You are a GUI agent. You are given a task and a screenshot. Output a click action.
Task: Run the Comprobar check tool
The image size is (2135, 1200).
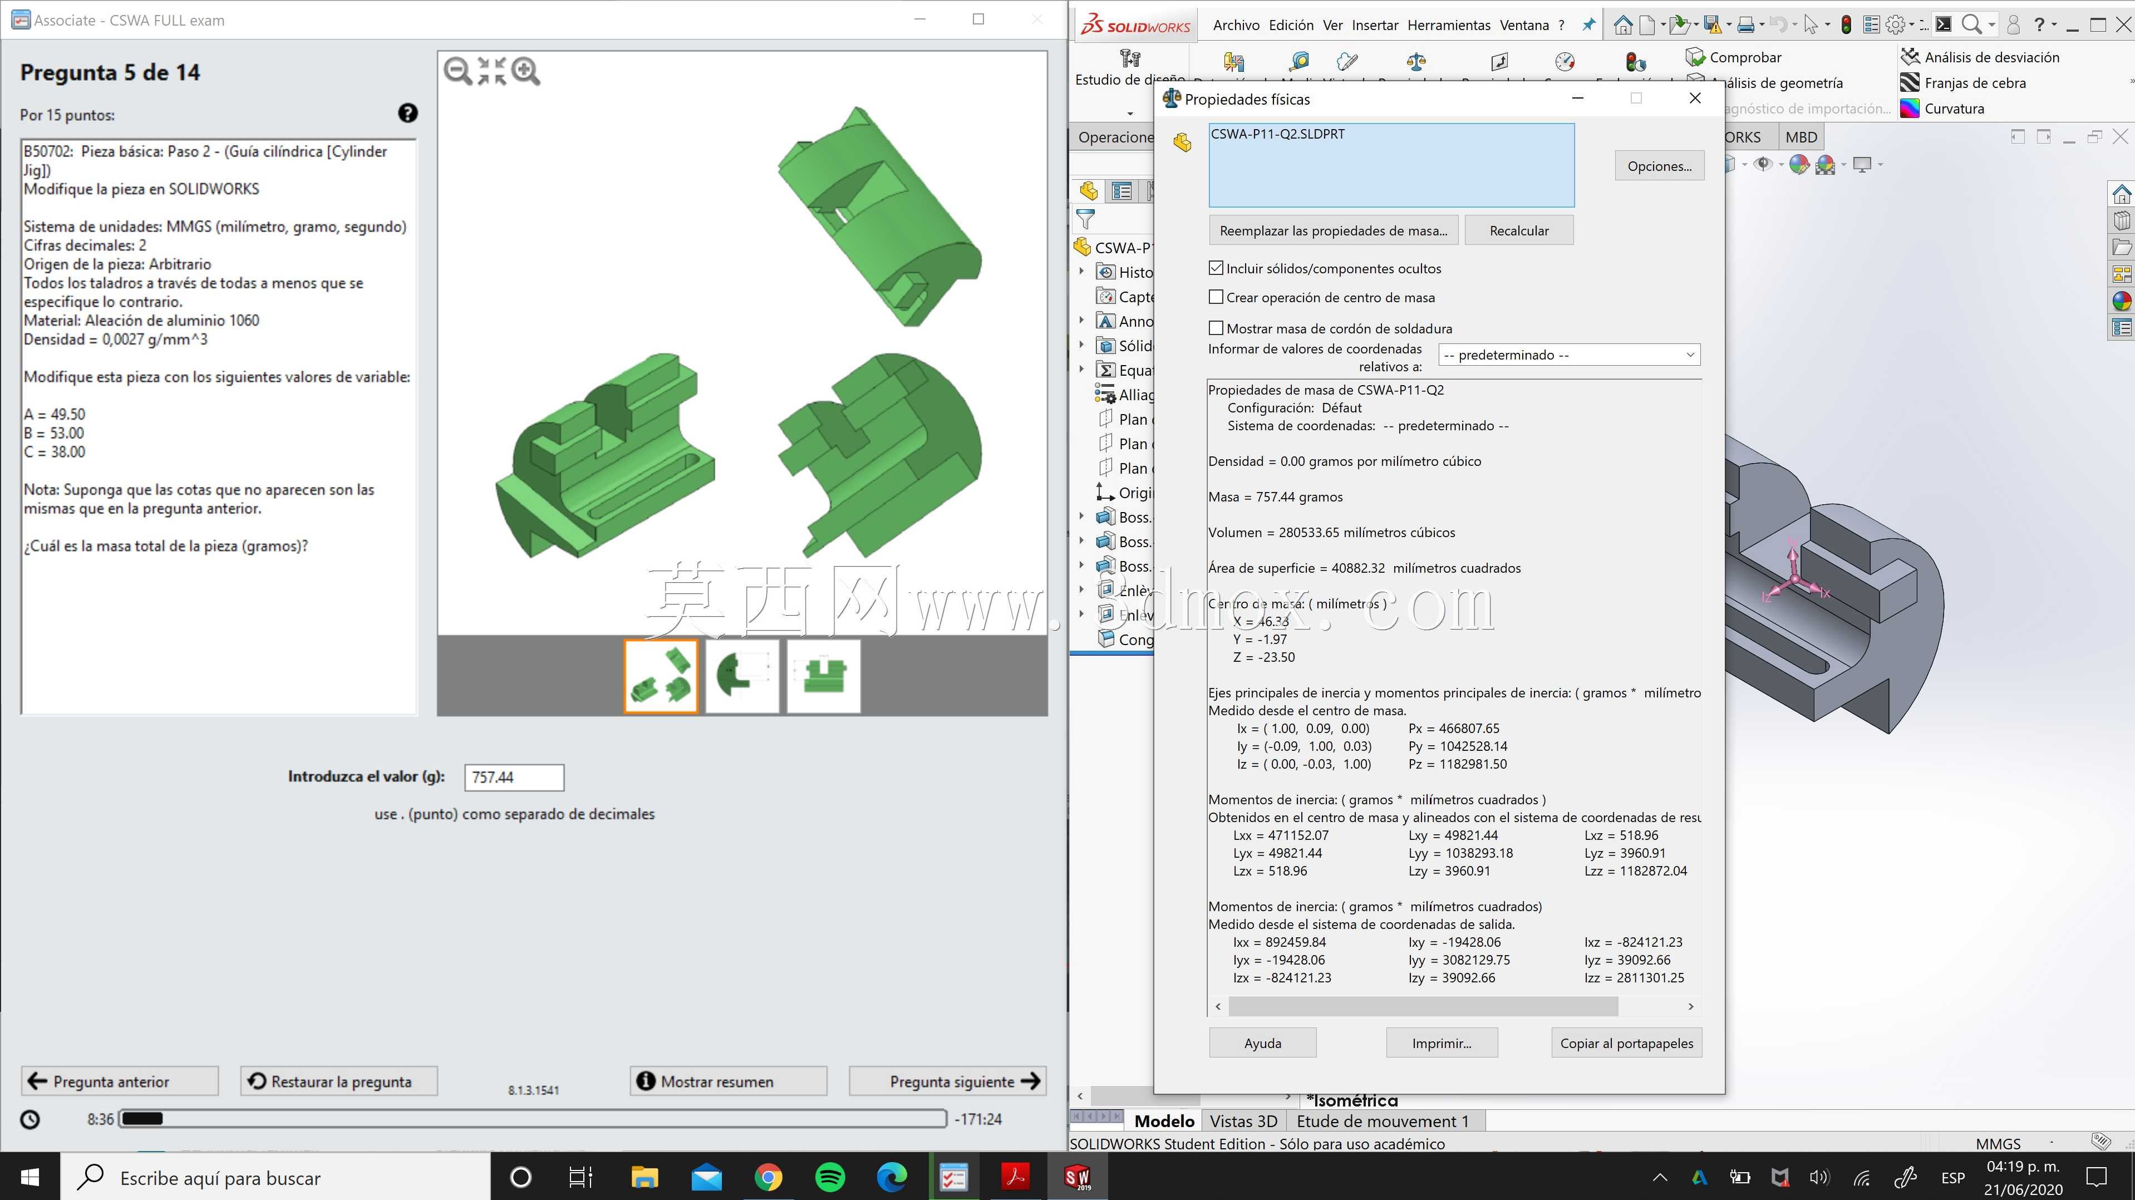click(1733, 57)
